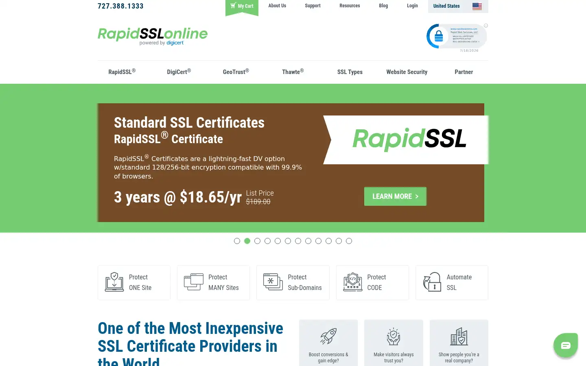This screenshot has width=586, height=366.
Task: Open the About Us menu item
Action: click(277, 6)
